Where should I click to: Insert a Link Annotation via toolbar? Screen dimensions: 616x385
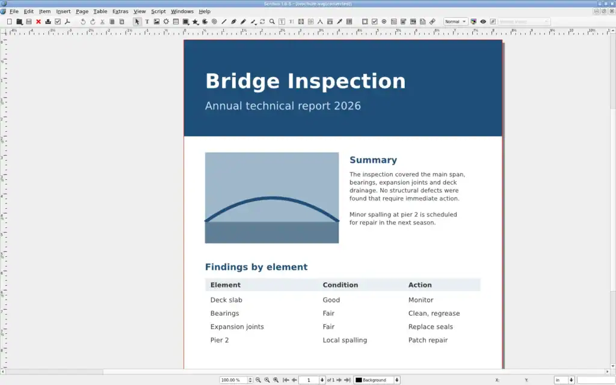pyautogui.click(x=432, y=22)
